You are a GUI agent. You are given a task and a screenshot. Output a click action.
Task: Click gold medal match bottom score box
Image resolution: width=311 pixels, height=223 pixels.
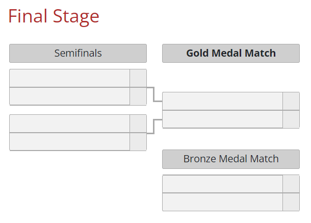[x=291, y=119]
